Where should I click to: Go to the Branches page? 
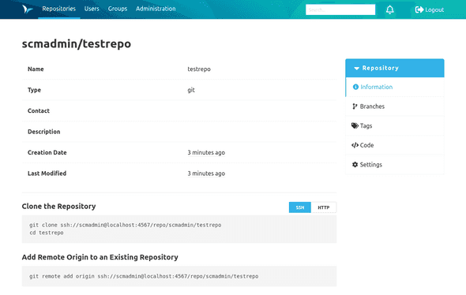395,106
